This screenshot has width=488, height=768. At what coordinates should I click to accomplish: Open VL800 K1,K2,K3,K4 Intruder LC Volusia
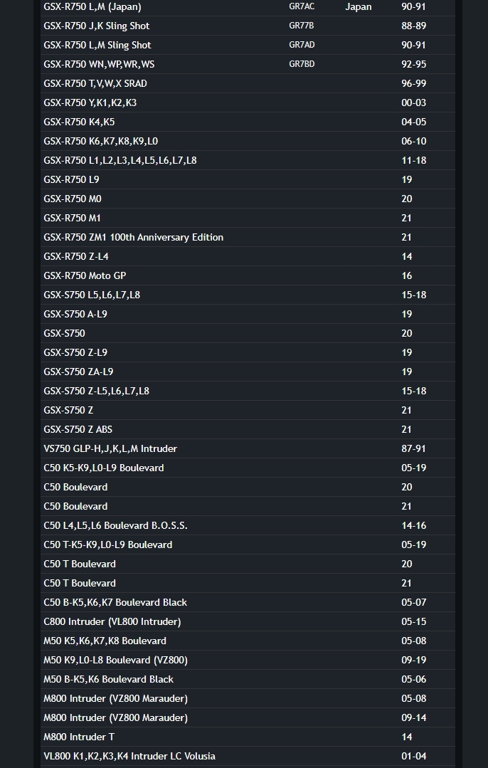129,757
